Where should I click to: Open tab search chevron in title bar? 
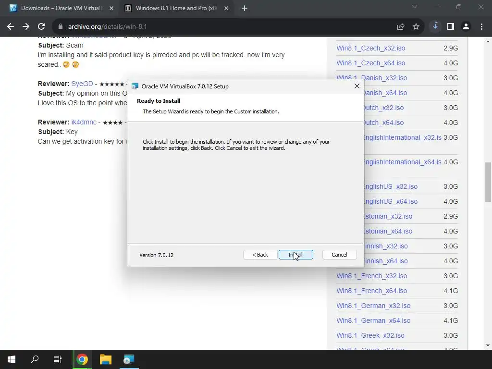[x=415, y=7]
